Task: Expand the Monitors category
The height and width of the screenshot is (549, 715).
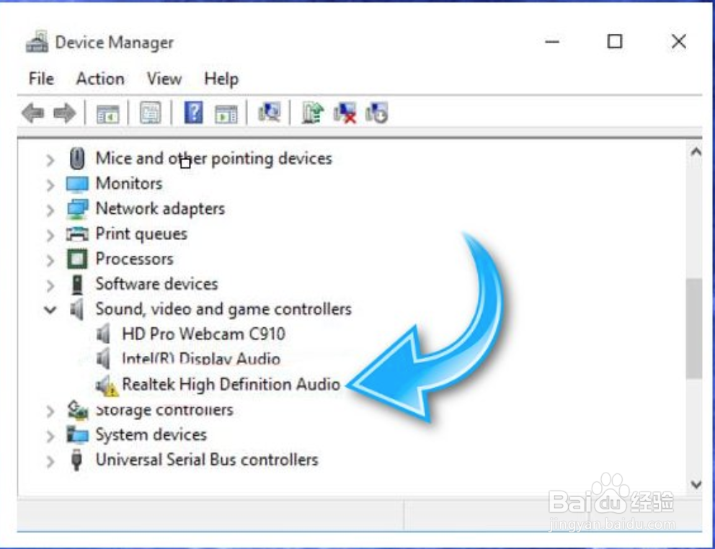Action: [50, 184]
